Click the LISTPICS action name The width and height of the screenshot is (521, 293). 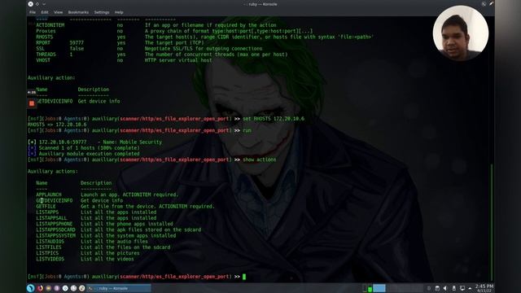tap(47, 253)
